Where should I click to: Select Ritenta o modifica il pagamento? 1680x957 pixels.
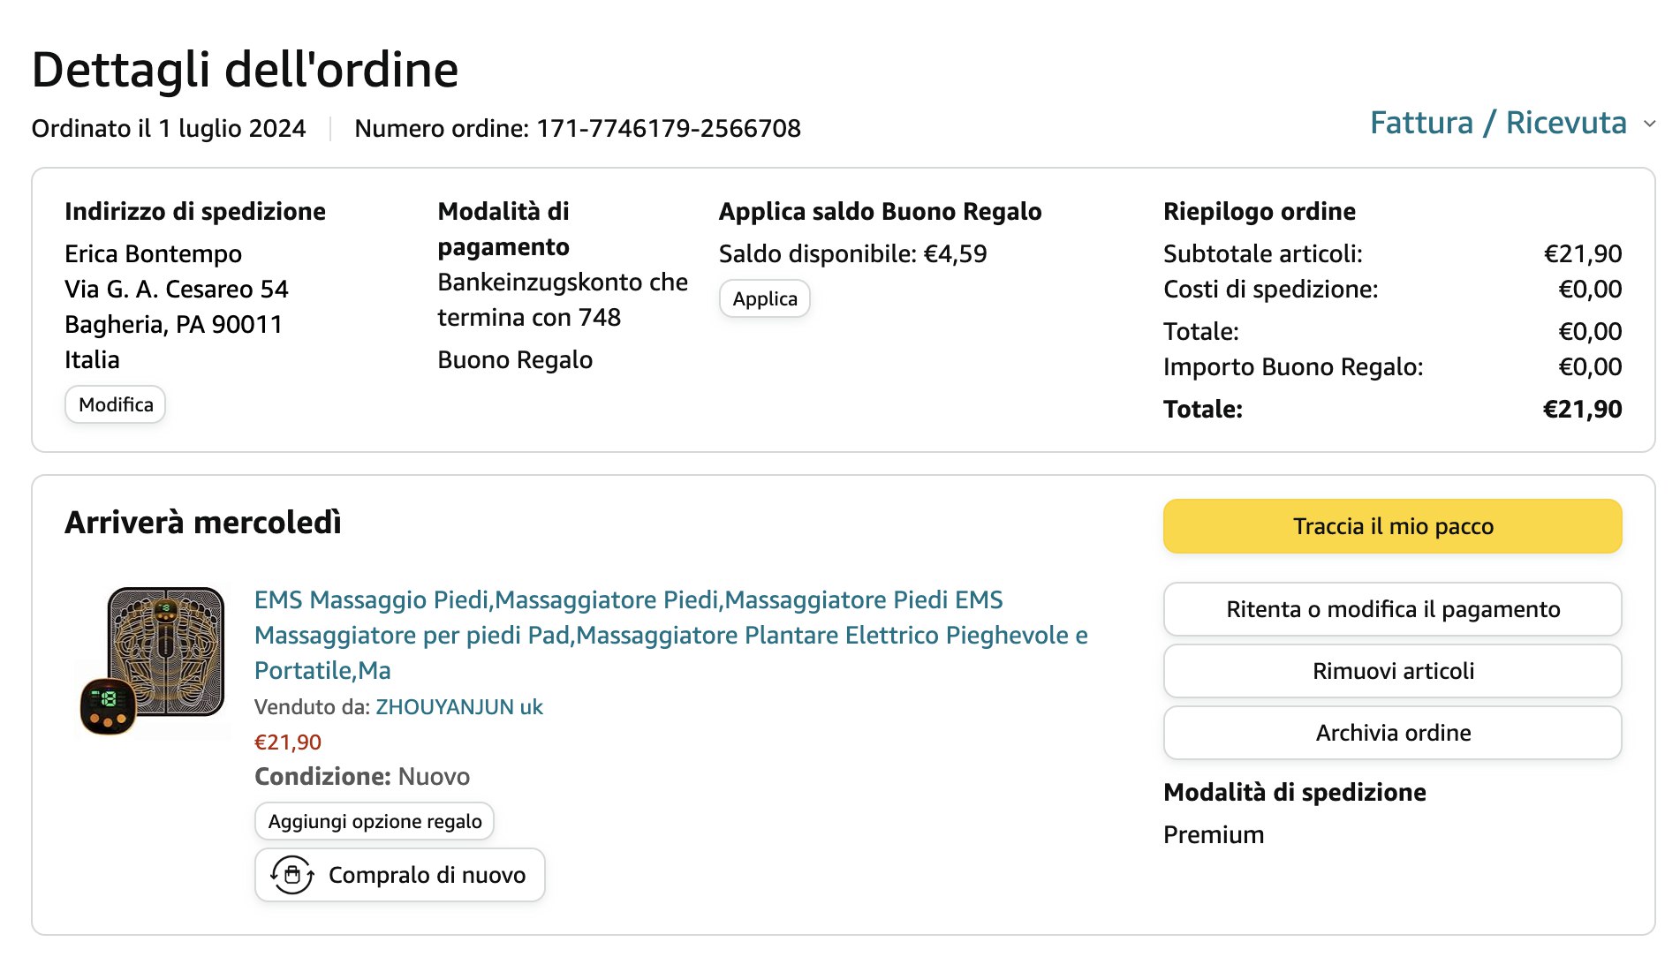click(1392, 609)
